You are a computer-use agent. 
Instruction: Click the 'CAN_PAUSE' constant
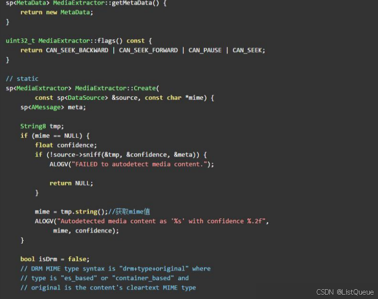[205, 50]
